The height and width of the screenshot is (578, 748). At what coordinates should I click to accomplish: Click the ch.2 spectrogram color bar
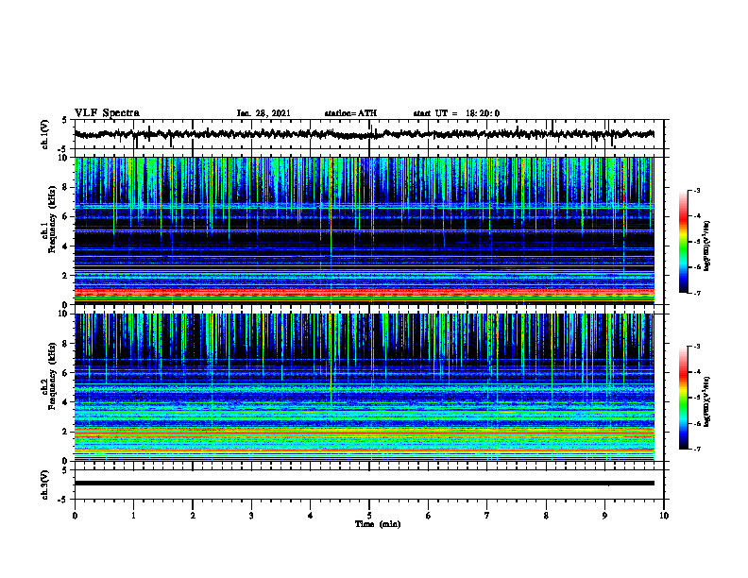[x=684, y=398]
